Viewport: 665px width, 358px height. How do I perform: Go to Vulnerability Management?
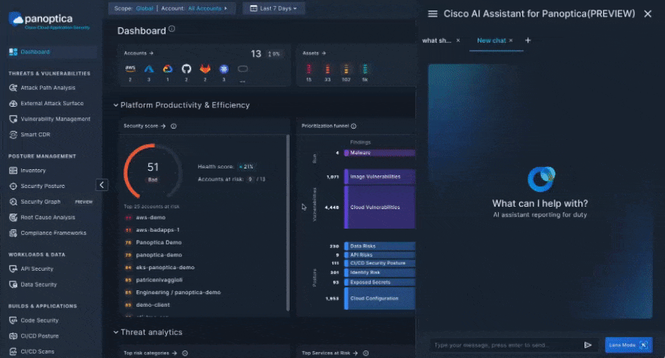pyautogui.click(x=55, y=119)
